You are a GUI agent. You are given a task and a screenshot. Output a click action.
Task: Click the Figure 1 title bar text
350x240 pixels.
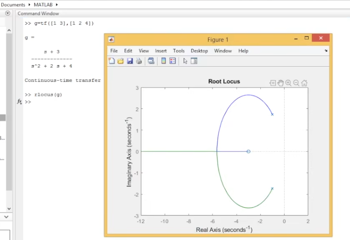[x=218, y=40]
